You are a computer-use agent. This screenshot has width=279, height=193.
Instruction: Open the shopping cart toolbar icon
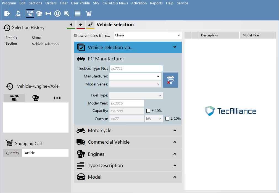(89, 14)
